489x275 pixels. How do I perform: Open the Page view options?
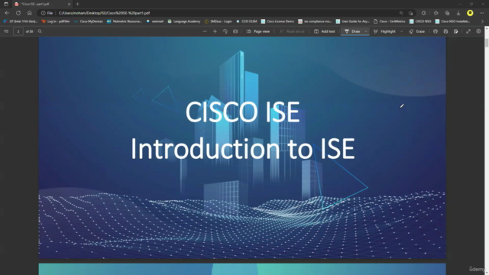[258, 31]
